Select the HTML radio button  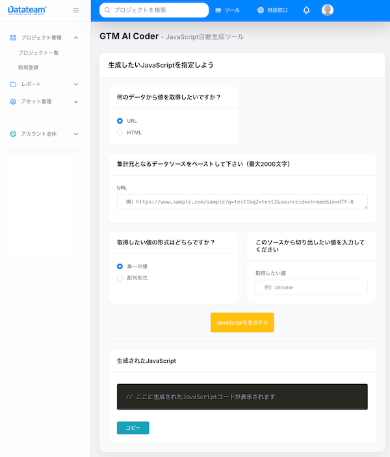point(120,133)
